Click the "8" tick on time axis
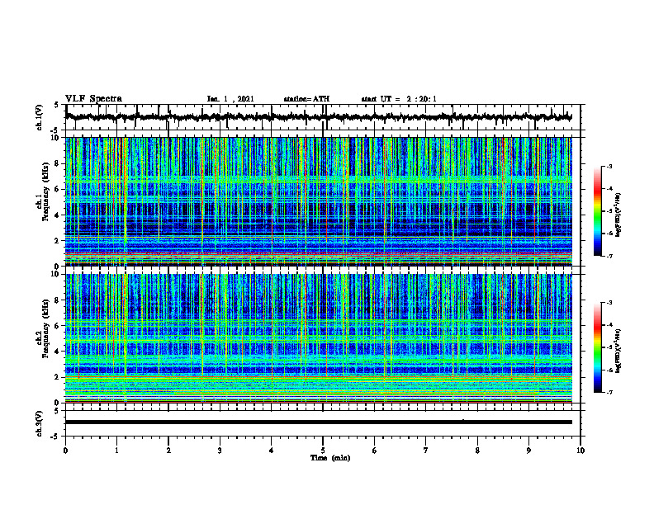Image resolution: width=654 pixels, height=505 pixels. coord(477,451)
